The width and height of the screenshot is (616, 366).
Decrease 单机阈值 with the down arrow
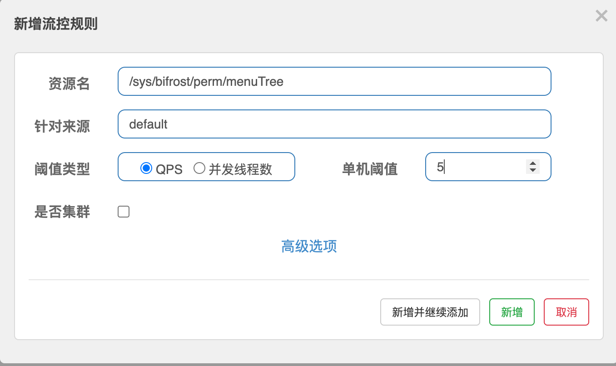532,170
